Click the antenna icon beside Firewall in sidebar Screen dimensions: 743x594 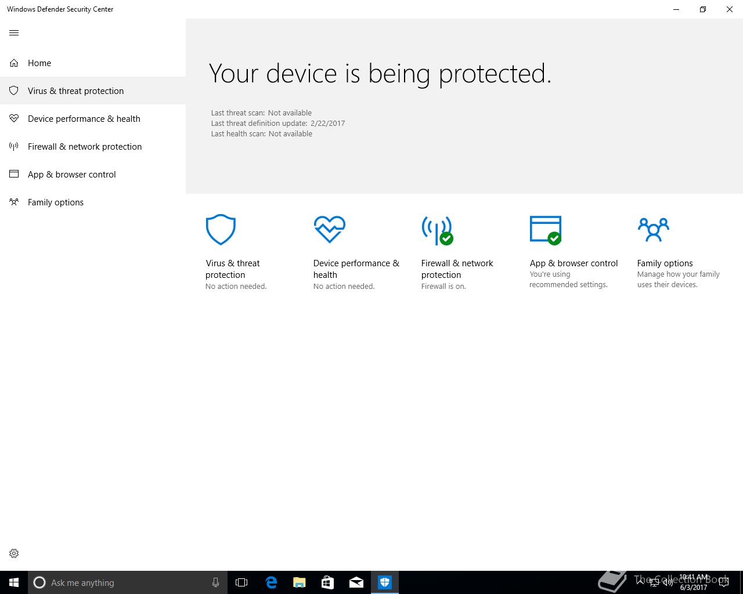pos(14,146)
